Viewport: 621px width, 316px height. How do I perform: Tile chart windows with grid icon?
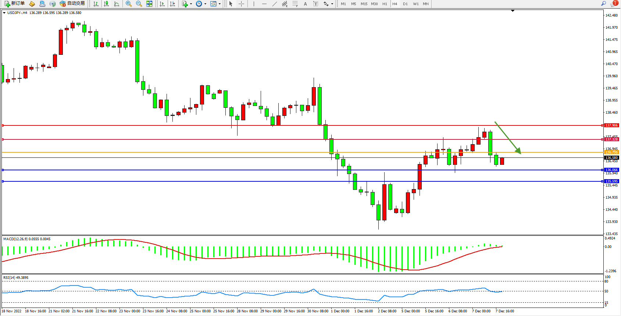149,4
